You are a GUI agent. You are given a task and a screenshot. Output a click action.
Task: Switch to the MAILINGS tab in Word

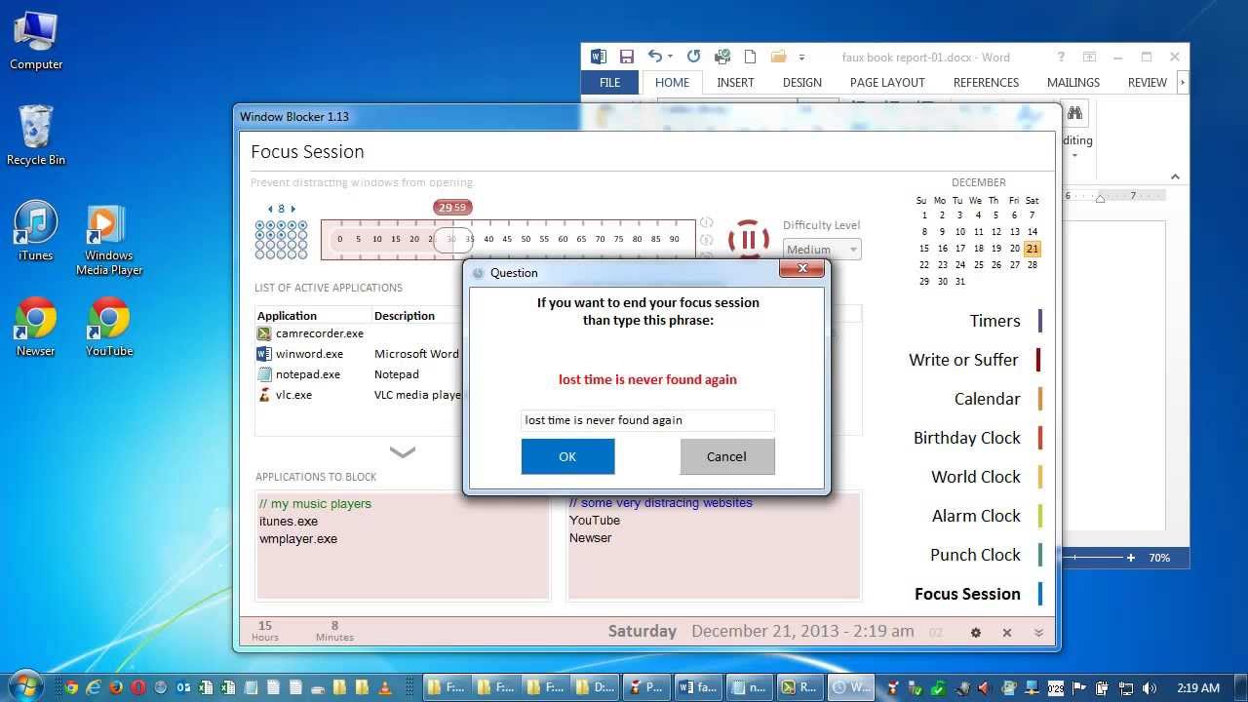click(1073, 83)
